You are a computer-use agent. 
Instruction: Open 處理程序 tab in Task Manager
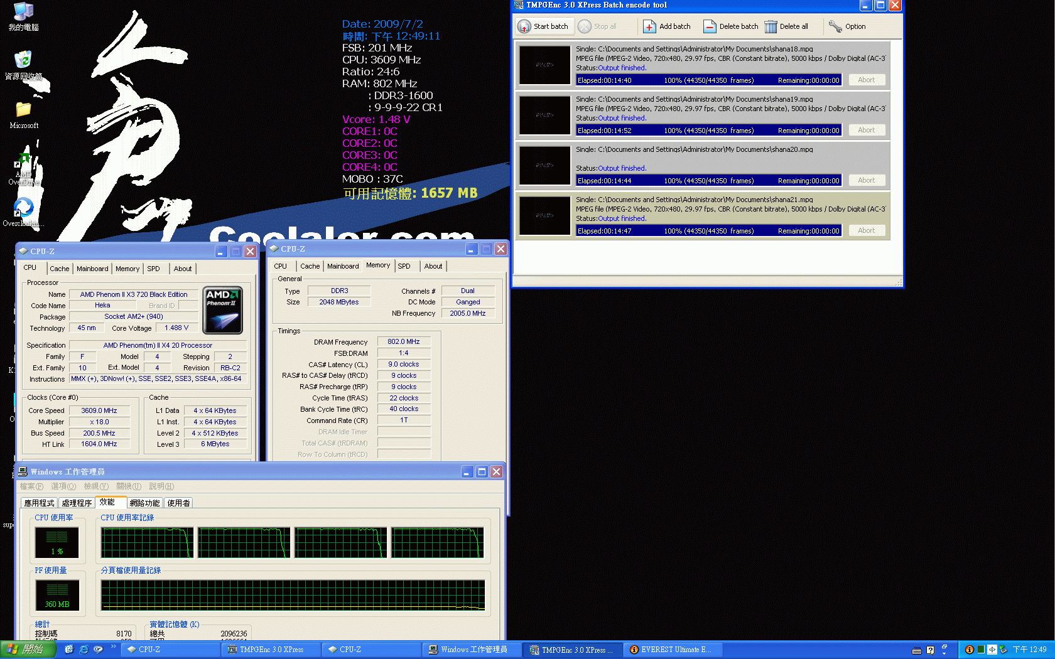[77, 503]
